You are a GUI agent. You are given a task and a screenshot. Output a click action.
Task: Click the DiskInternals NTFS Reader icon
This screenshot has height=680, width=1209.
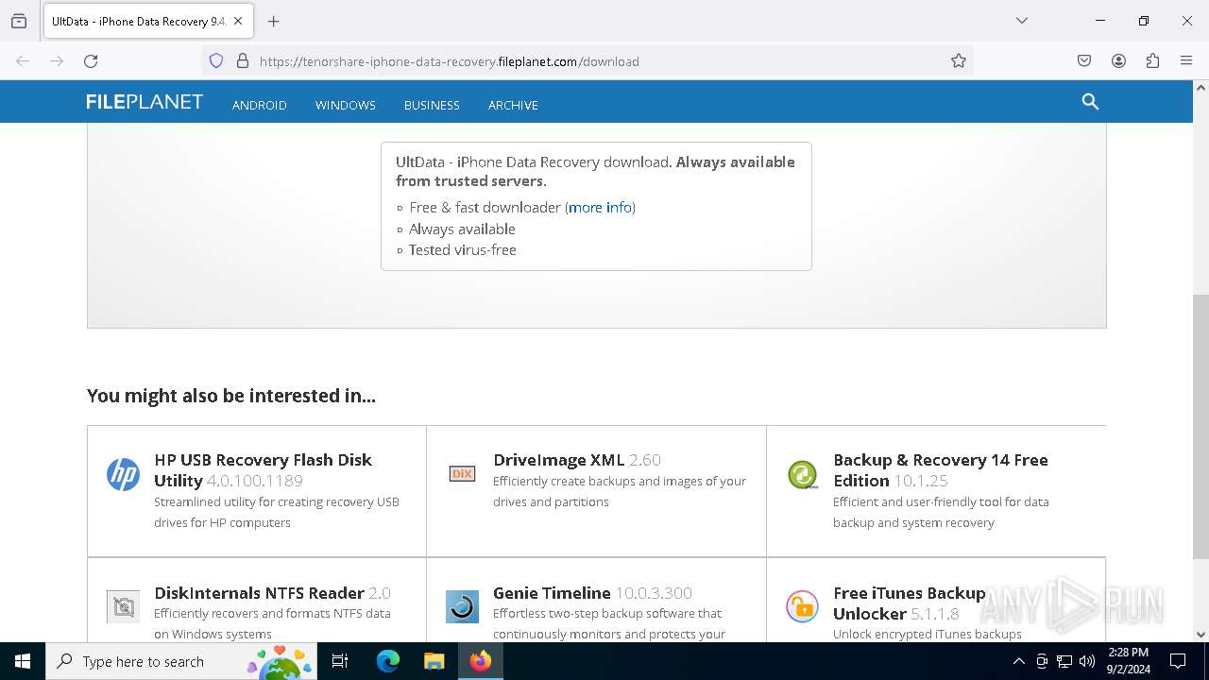[123, 606]
